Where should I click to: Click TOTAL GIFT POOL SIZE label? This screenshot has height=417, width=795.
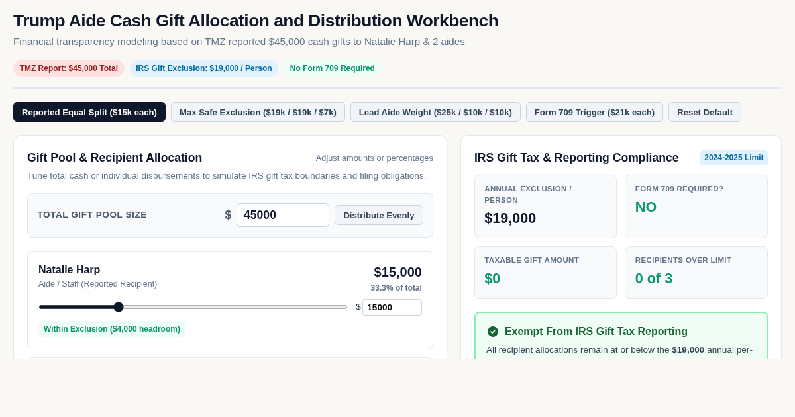pyautogui.click(x=92, y=215)
